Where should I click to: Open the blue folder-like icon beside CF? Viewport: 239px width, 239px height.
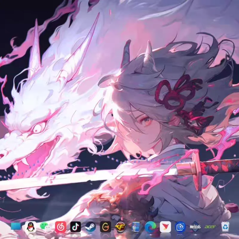tap(135, 227)
